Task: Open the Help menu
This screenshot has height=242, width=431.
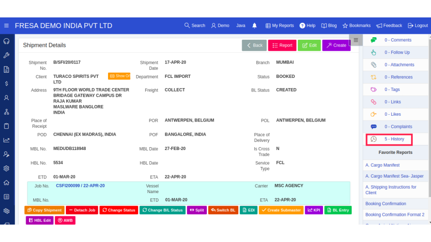Action: click(308, 26)
